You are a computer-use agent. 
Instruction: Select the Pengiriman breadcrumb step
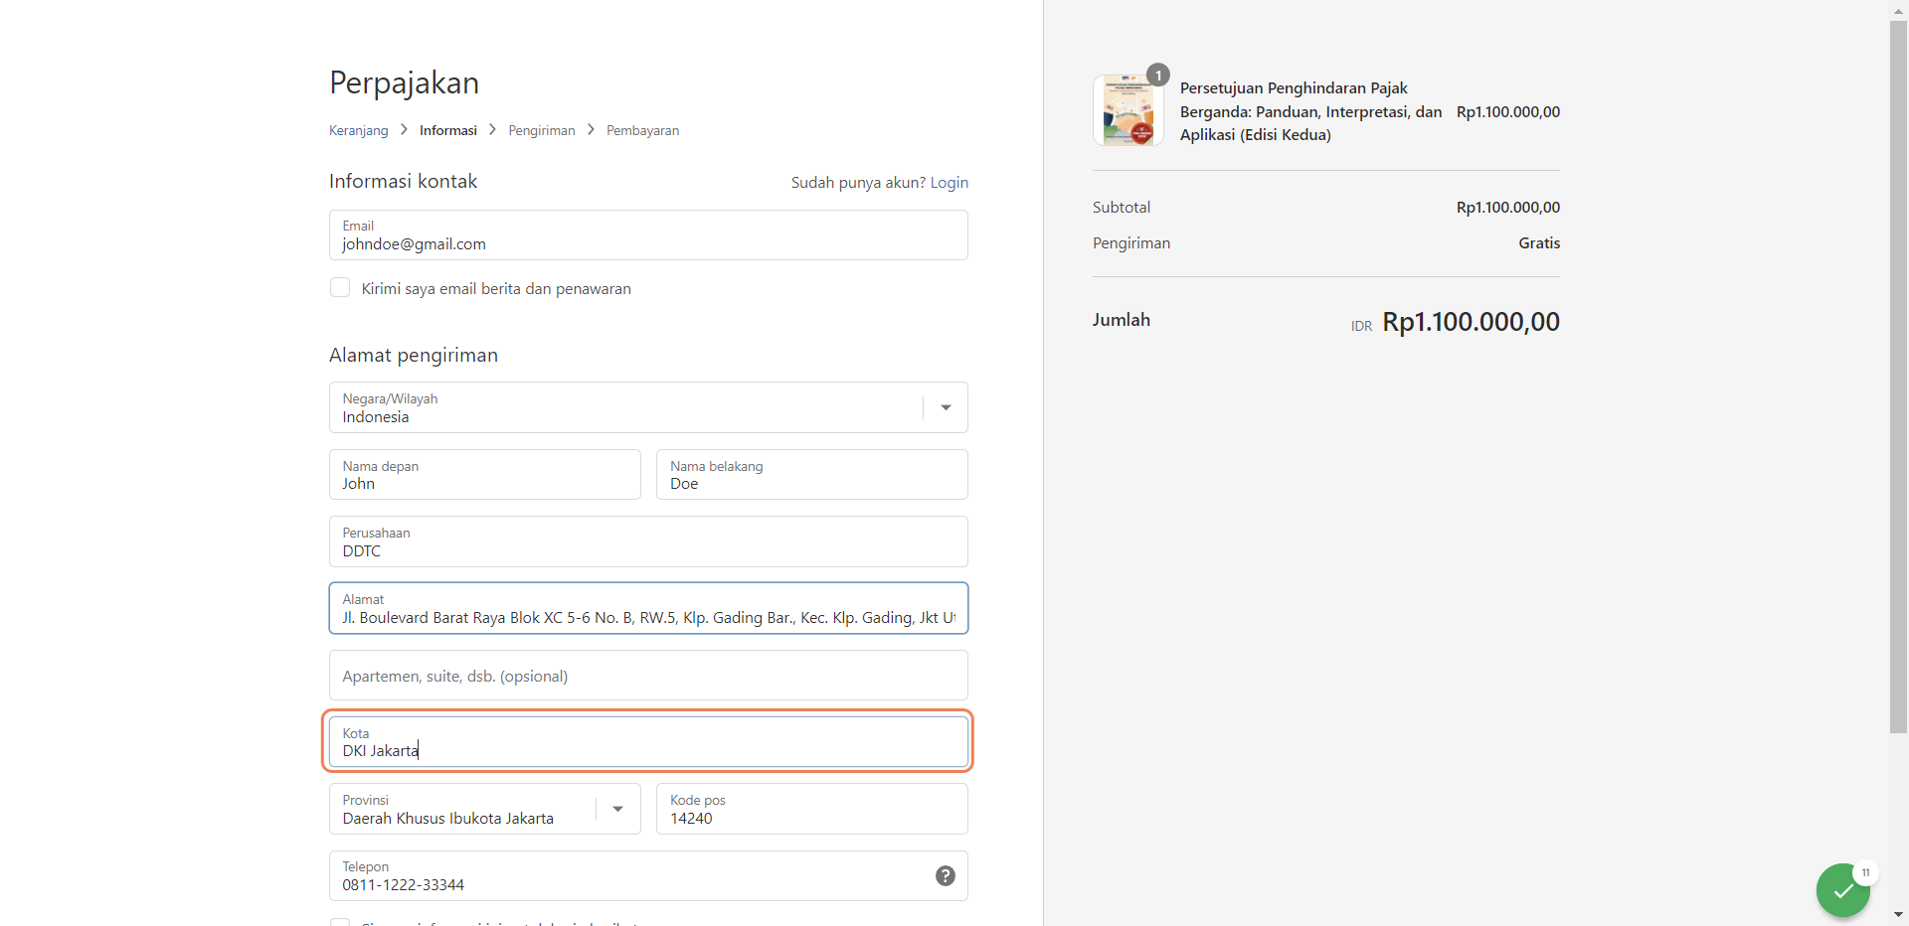click(542, 130)
